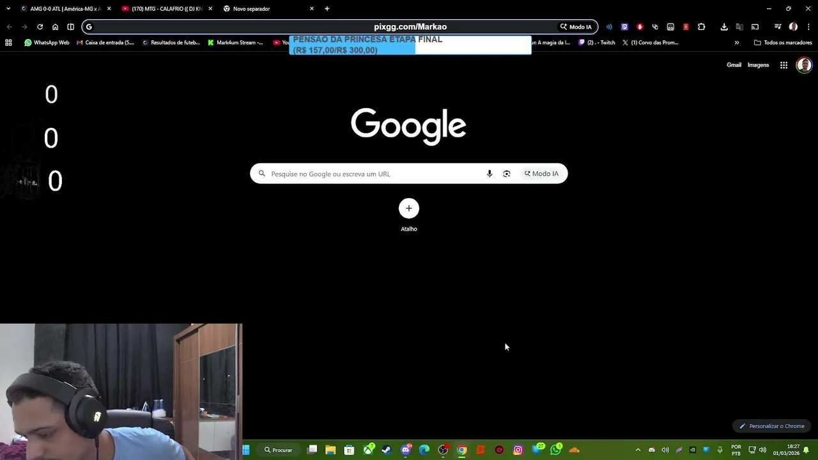Viewport: 818px width, 460px height.
Task: Open the Twitch bookmark
Action: click(x=597, y=43)
